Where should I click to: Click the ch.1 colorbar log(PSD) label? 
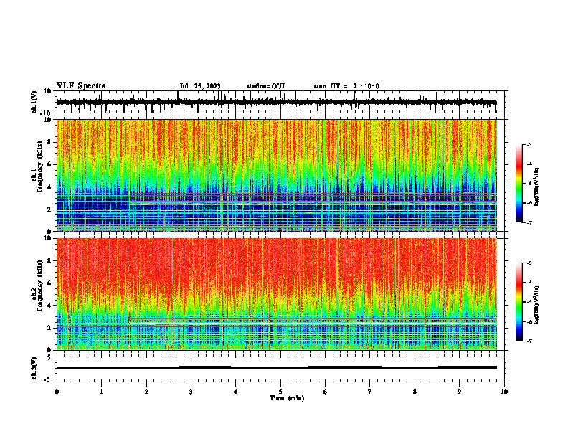pos(536,187)
